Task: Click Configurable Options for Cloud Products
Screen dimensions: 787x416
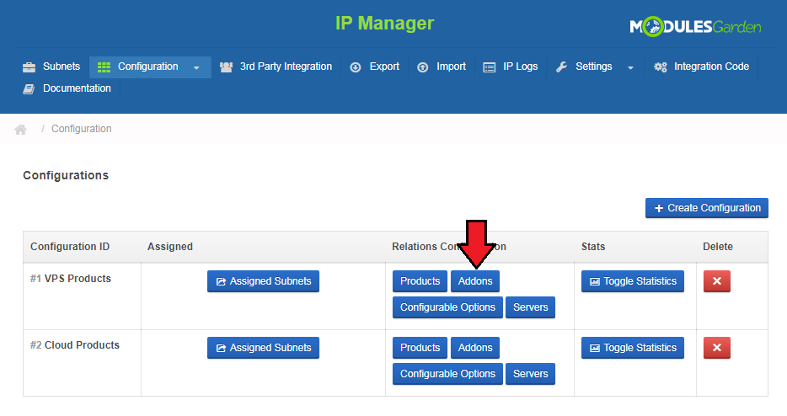Action: coord(447,374)
